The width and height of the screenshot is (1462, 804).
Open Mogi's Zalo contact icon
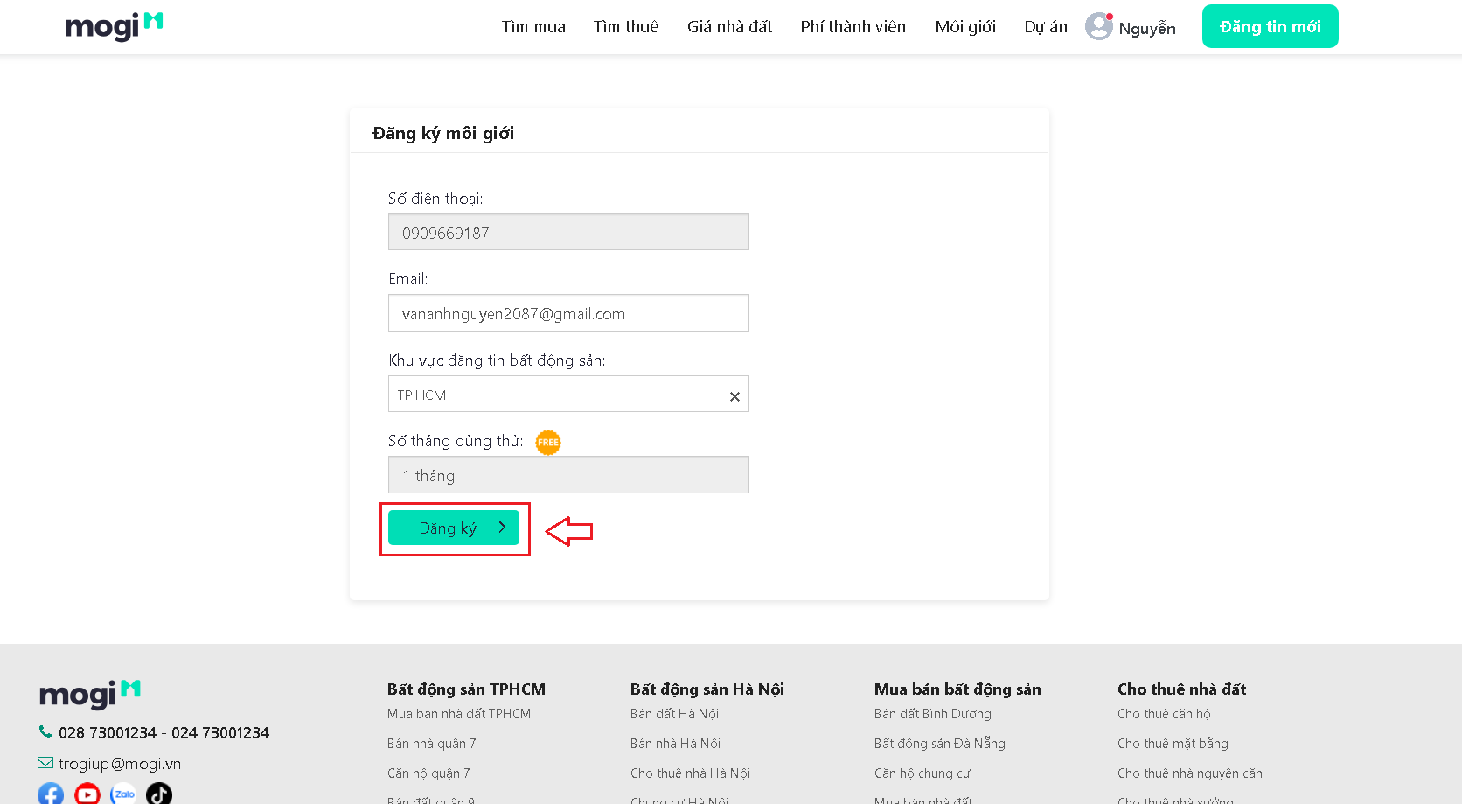click(123, 794)
